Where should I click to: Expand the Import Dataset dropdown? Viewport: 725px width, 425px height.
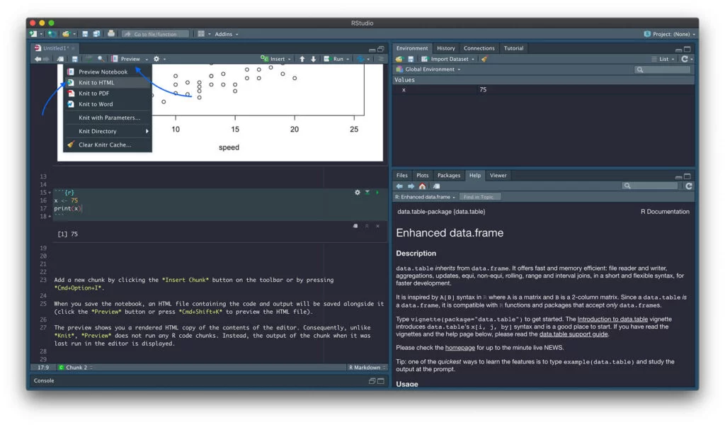point(472,59)
